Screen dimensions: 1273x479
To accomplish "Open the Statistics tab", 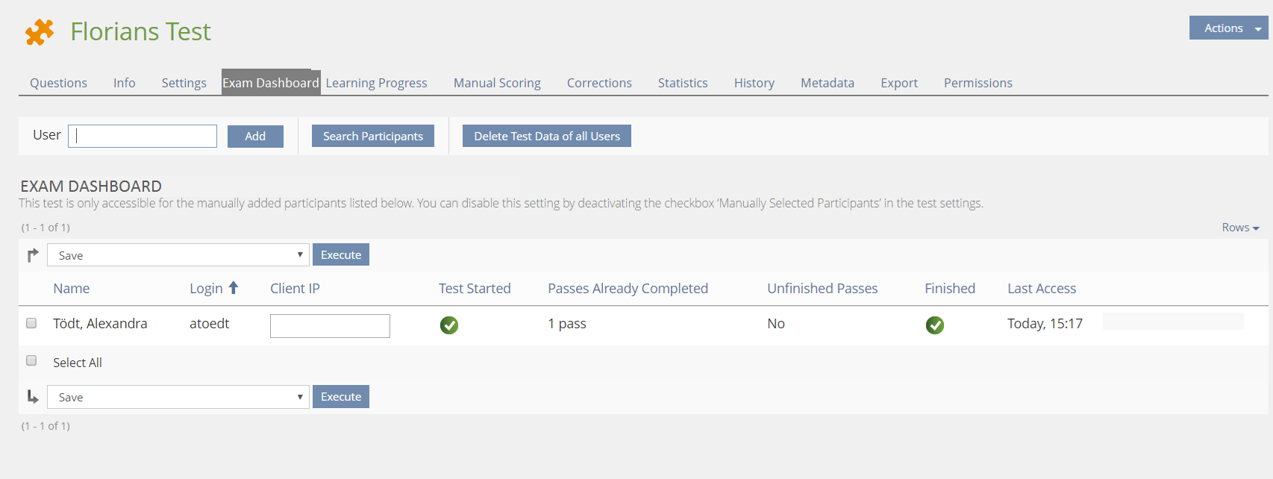I will point(683,83).
